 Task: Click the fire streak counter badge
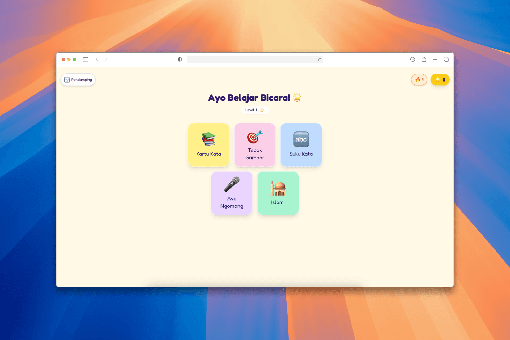419,80
